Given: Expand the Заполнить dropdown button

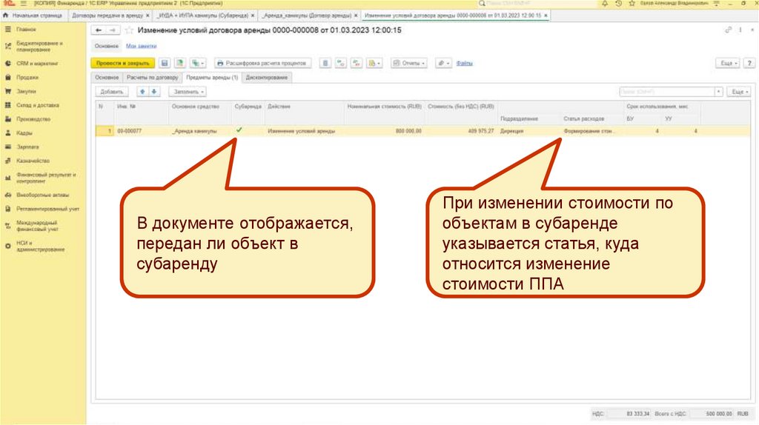Looking at the screenshot, I should tap(188, 92).
